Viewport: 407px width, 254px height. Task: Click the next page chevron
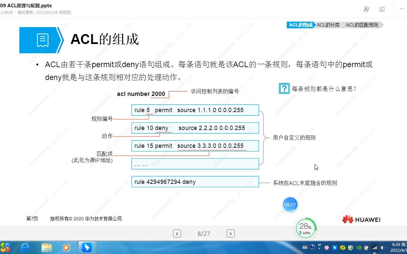pyautogui.click(x=230, y=233)
